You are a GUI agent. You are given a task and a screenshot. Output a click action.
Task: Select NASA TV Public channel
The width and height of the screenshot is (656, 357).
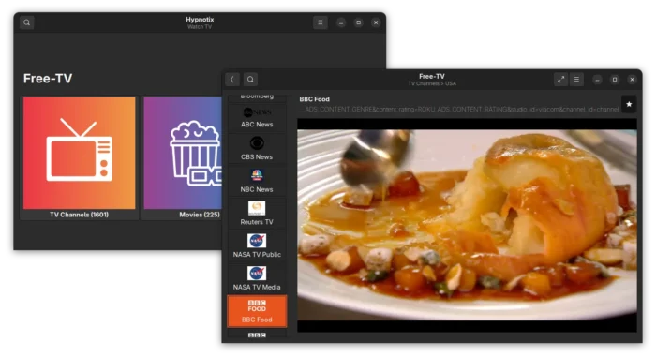click(257, 246)
